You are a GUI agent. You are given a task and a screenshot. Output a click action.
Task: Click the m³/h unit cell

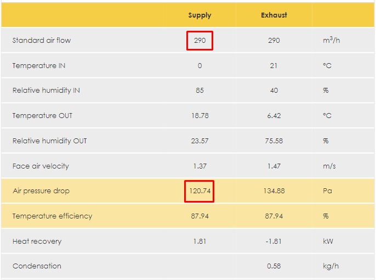332,40
